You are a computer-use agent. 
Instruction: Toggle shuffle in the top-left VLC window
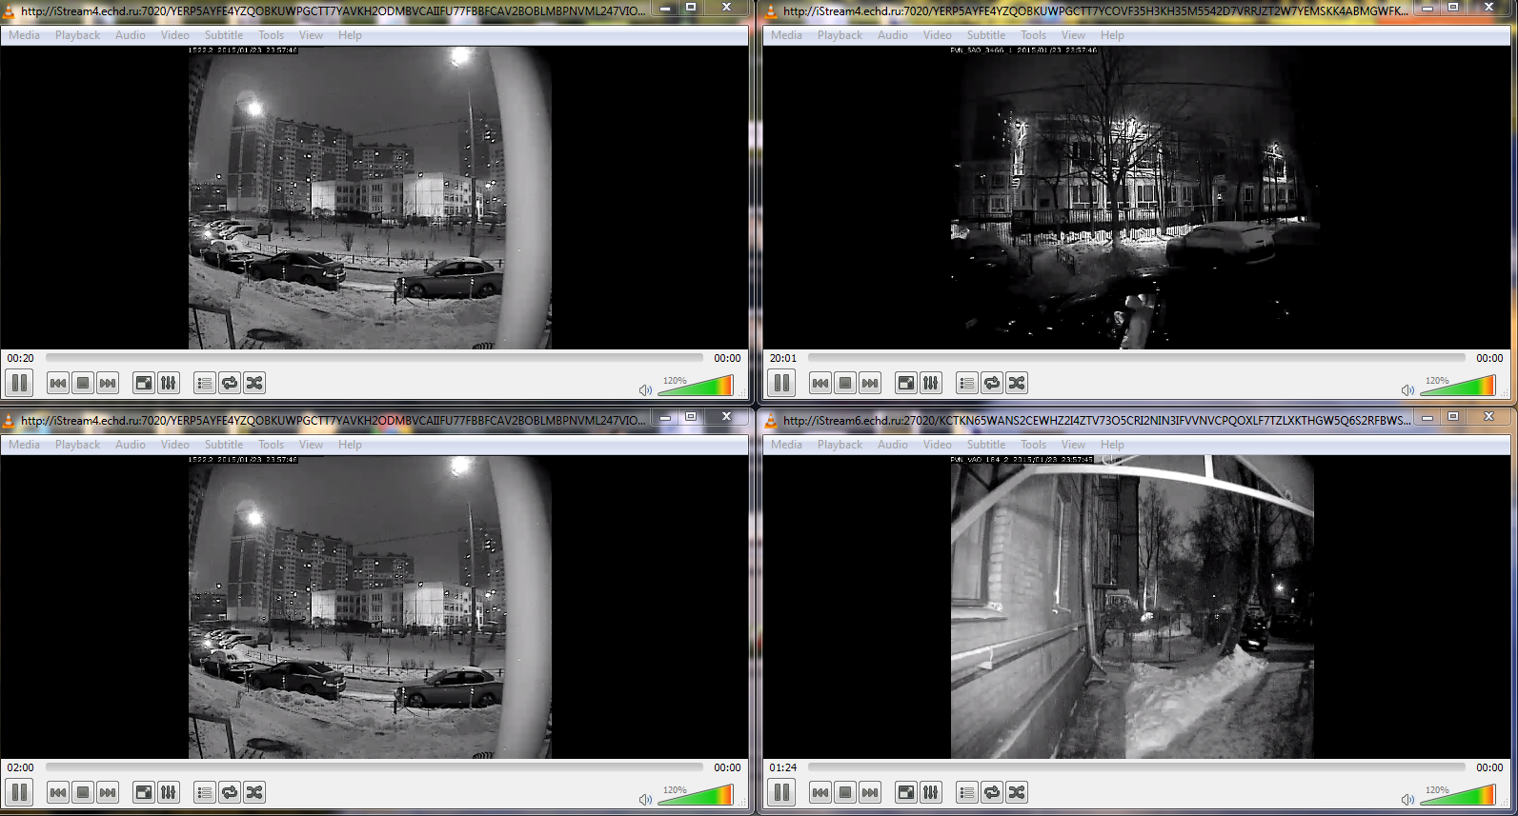click(x=254, y=383)
